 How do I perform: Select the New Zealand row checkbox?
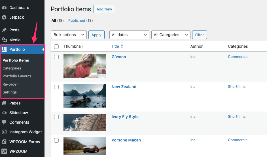(56, 87)
